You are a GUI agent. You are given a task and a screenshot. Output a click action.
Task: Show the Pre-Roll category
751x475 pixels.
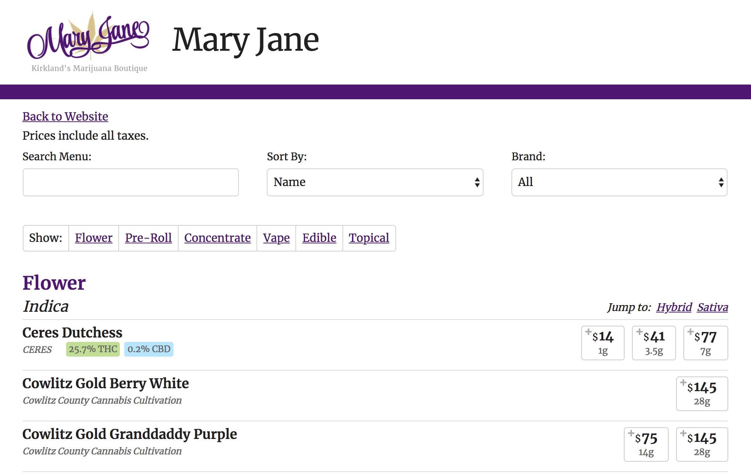(x=148, y=238)
